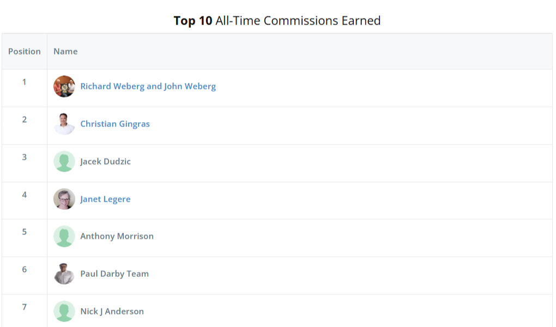Click Richard Weberg and John Weberg's avatar photo
Viewport: 556px width, 327px height.
(64, 87)
